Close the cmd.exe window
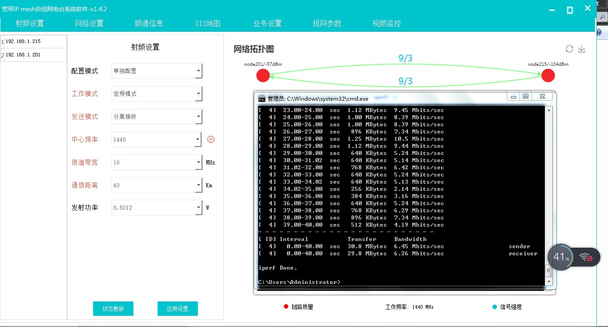Viewport: 608px width, 327px height. pyautogui.click(x=542, y=96)
